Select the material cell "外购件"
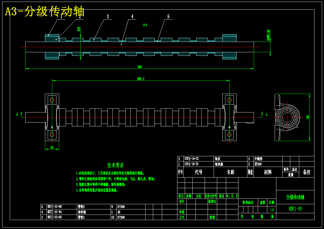 click(258, 159)
